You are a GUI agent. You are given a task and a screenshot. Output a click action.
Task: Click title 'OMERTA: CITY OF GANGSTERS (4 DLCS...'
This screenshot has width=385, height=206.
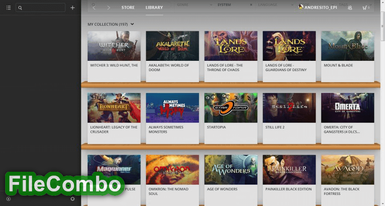point(342,129)
